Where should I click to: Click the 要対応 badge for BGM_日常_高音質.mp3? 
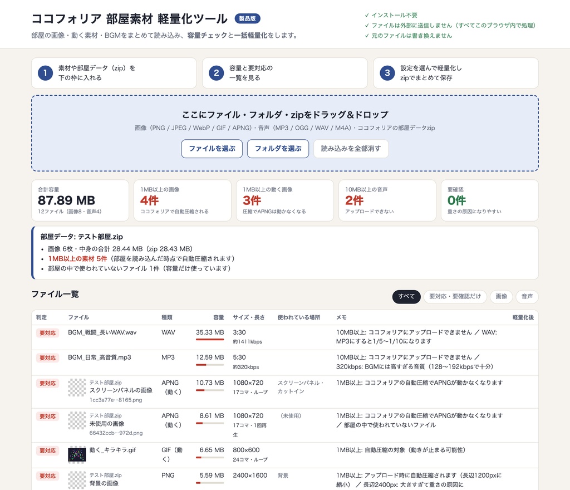pyautogui.click(x=48, y=358)
